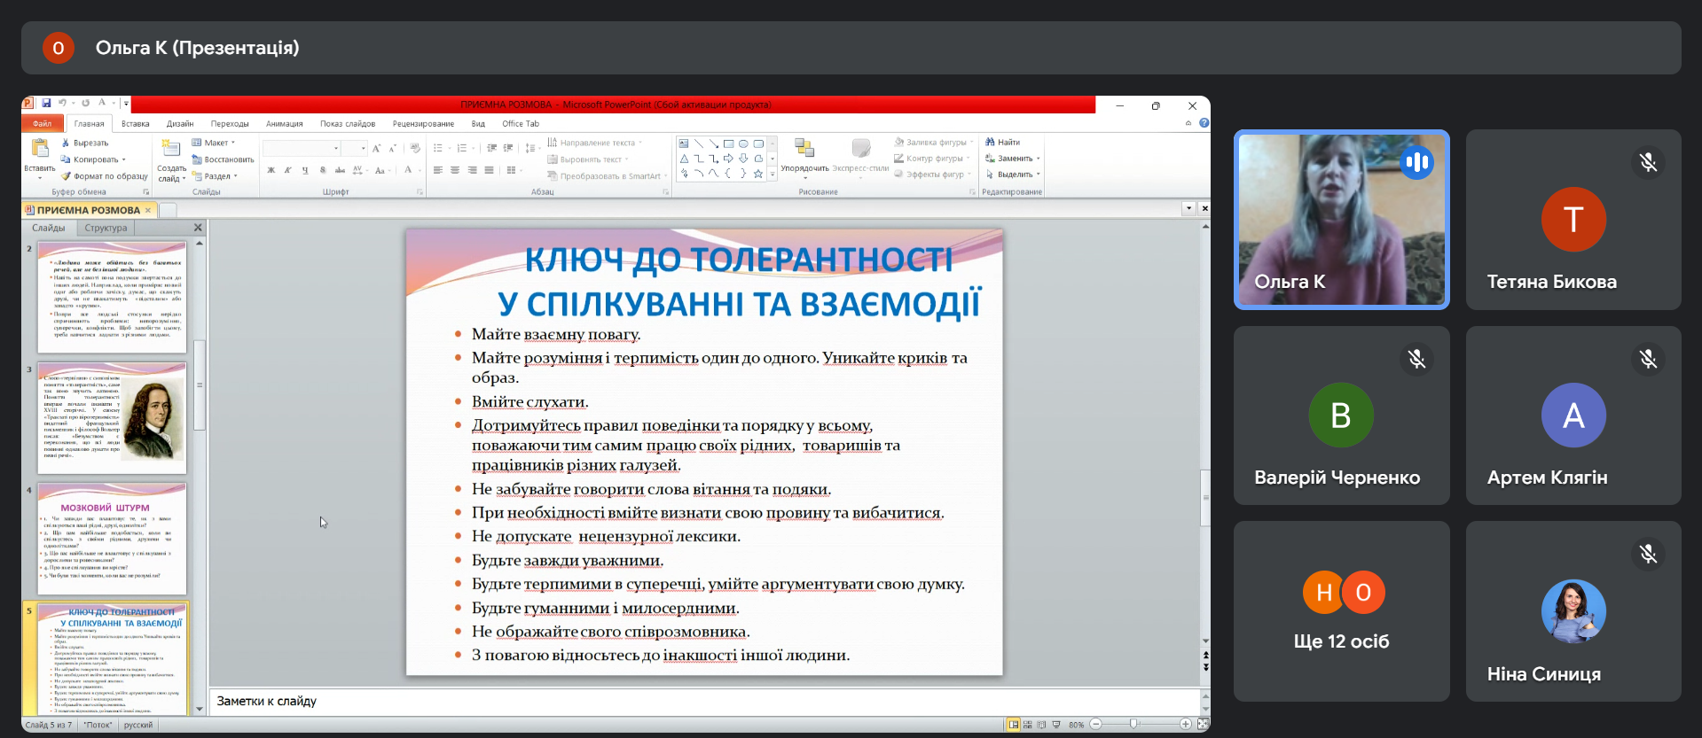Click the zoom slider handle
1702x738 pixels.
1133,725
